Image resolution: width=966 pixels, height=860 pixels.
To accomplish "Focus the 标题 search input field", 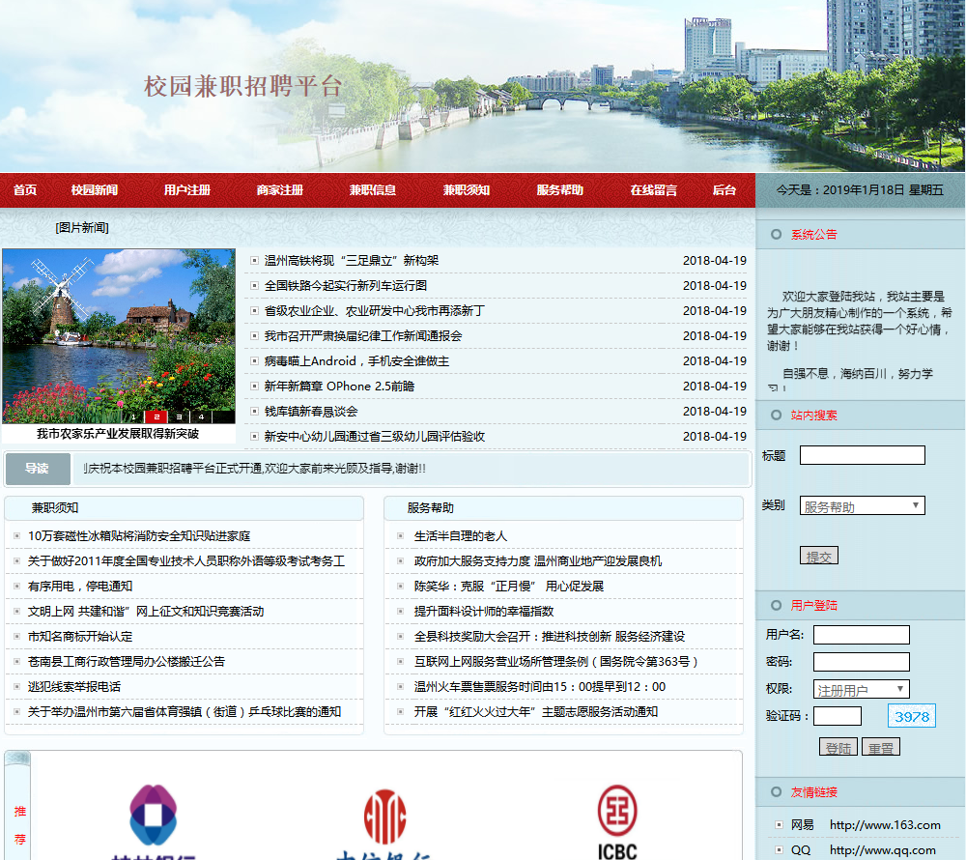I will pyautogui.click(x=862, y=455).
